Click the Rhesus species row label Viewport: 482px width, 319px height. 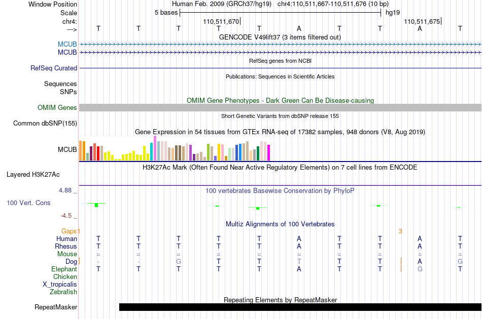66,246
